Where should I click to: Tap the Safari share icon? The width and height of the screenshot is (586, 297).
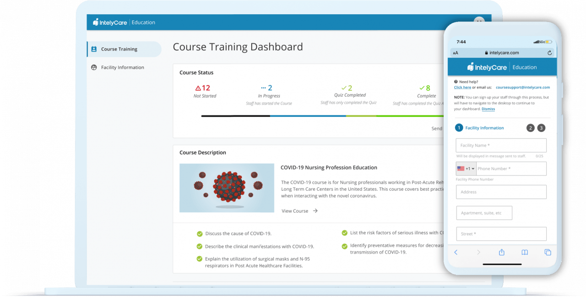coord(501,253)
